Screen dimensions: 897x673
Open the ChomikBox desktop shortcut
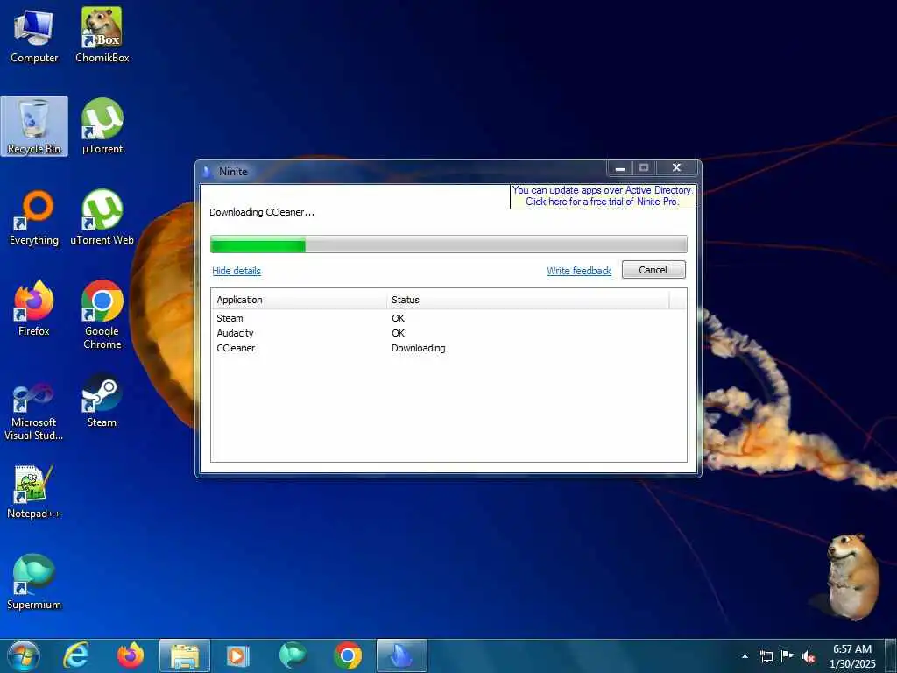click(x=102, y=35)
